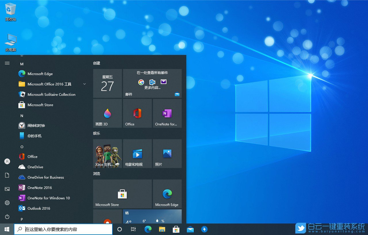Expand the Start menu hamburger button
368x235 pixels.
tap(7, 63)
